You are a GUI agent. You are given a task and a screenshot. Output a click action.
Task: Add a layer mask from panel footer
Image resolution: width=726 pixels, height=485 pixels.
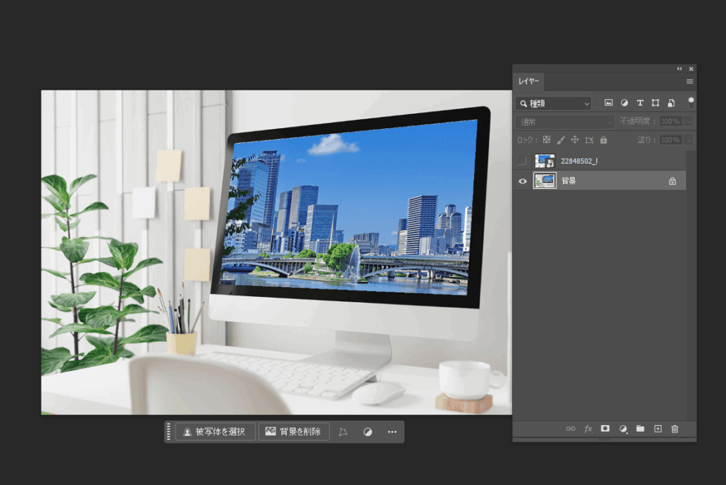point(605,429)
